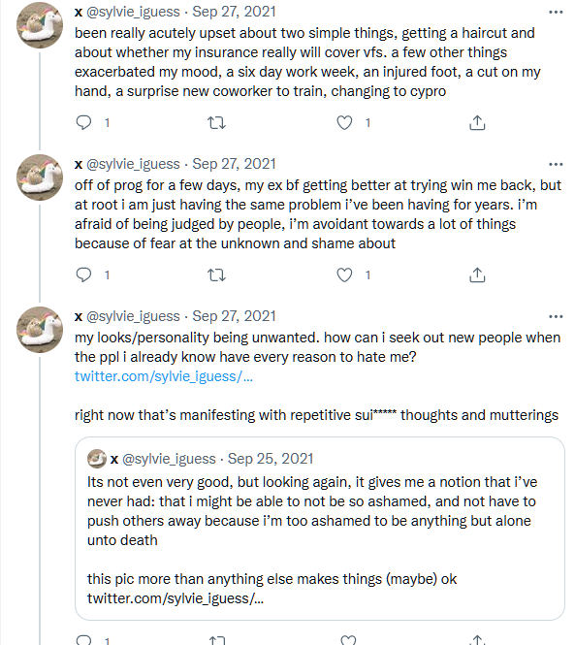Image resolution: width=575 pixels, height=645 pixels.
Task: Open @sylvie_iguess handle in quoted tweet
Action: [169, 459]
